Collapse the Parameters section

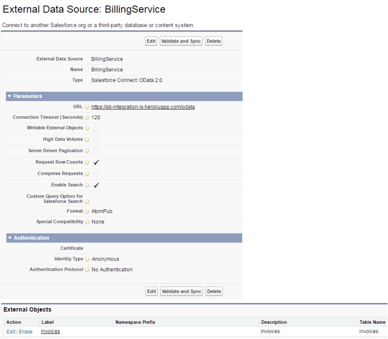[10, 96]
